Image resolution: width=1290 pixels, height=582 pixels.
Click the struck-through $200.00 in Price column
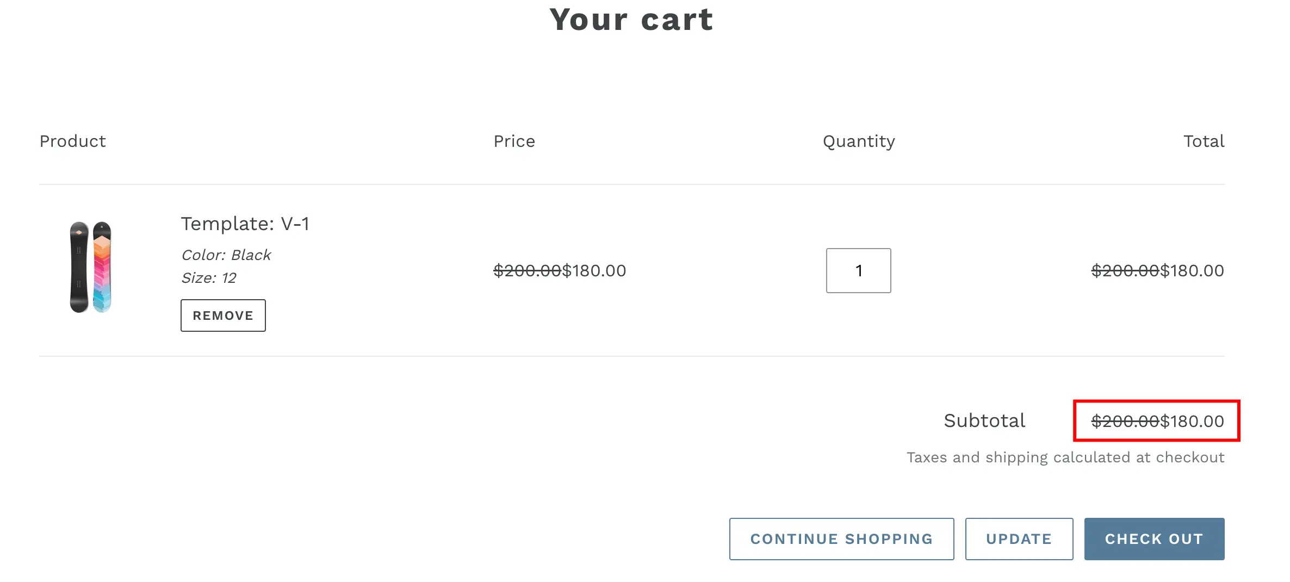click(527, 271)
